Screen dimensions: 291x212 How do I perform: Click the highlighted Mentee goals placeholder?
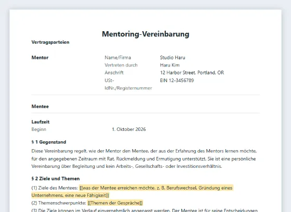click(133, 192)
